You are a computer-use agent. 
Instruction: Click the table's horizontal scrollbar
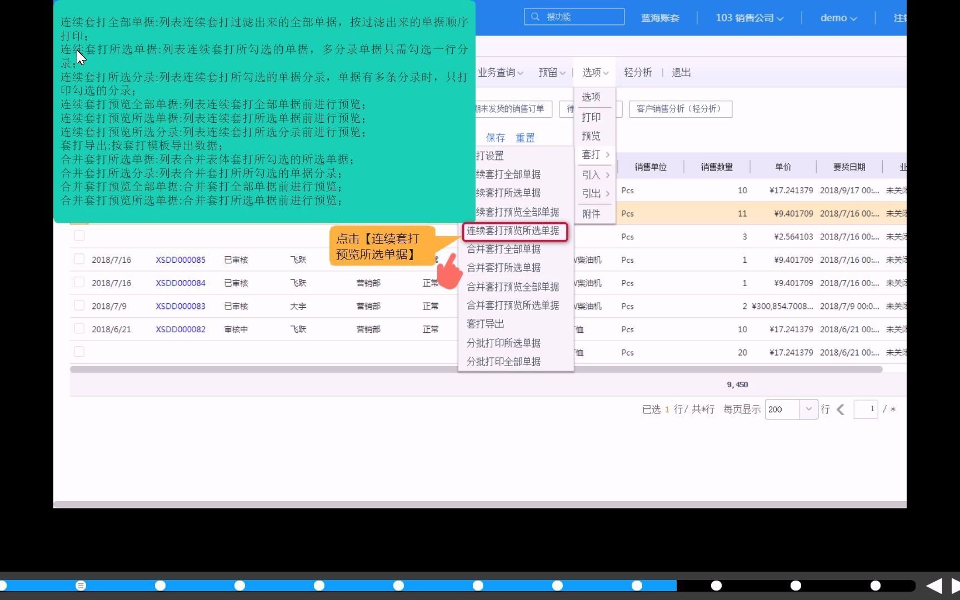(476, 369)
